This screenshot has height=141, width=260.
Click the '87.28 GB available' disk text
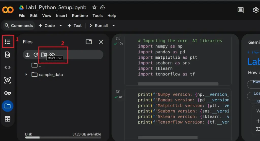[87, 134]
